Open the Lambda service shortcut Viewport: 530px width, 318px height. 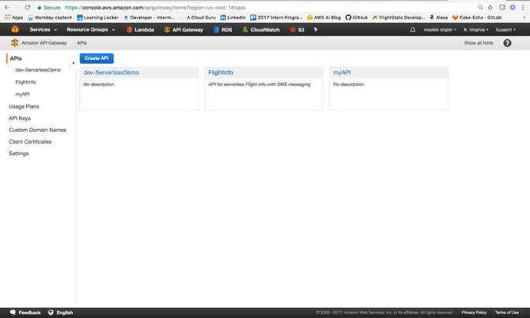click(x=139, y=29)
